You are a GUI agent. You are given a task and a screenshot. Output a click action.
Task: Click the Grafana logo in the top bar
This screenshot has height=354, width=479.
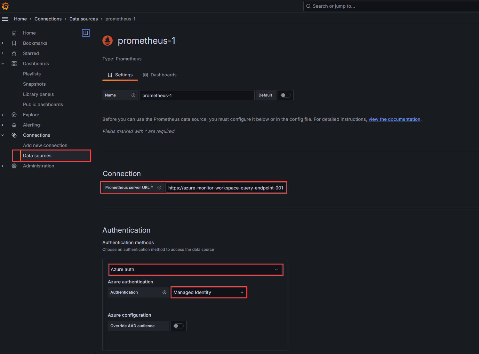click(5, 6)
